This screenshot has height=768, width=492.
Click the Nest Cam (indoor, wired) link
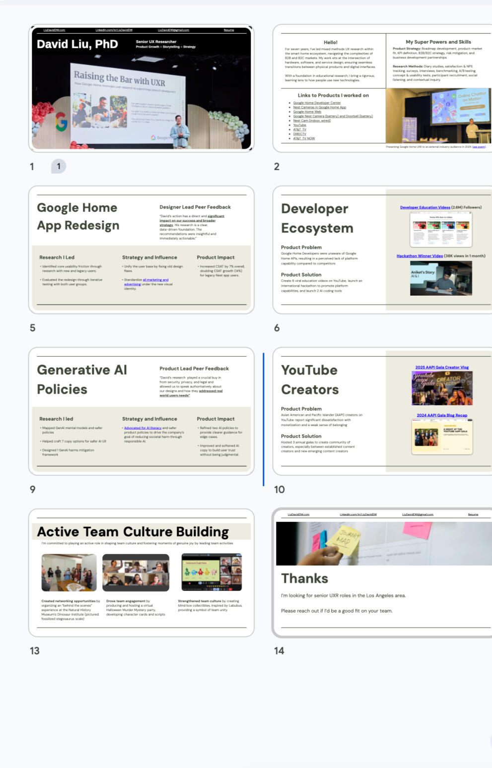tap(311, 121)
